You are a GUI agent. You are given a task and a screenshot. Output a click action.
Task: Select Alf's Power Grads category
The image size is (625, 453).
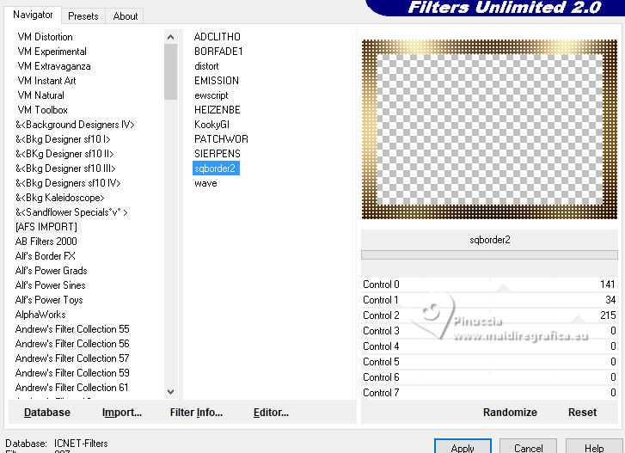pos(51,271)
